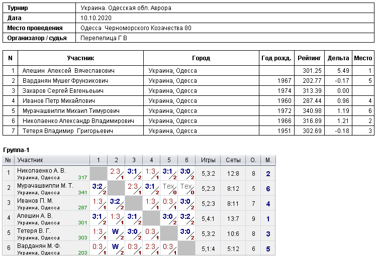Click the green rating 203 in group table
This screenshot has width=377, height=258.
click(82, 252)
